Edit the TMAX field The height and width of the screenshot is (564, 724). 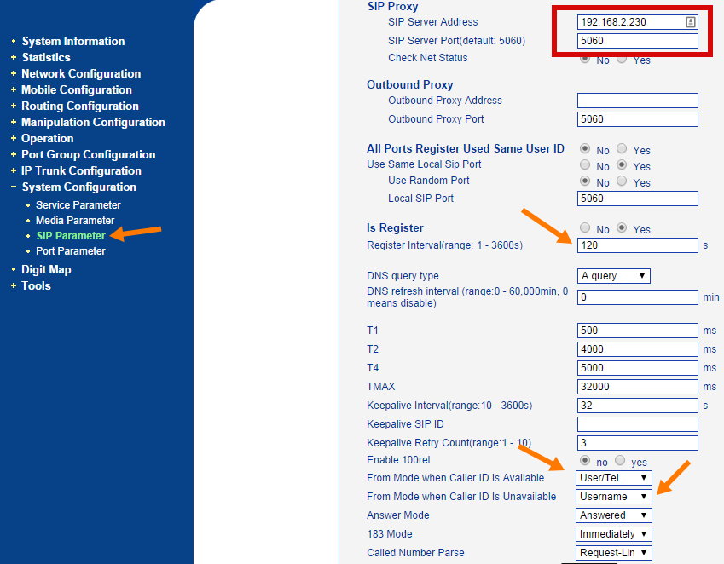click(x=637, y=387)
